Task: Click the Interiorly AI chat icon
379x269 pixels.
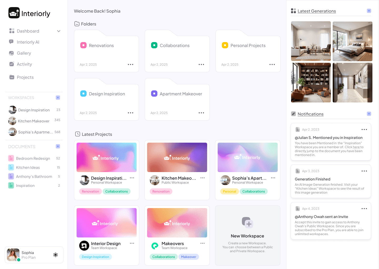Action: pyautogui.click(x=11, y=42)
